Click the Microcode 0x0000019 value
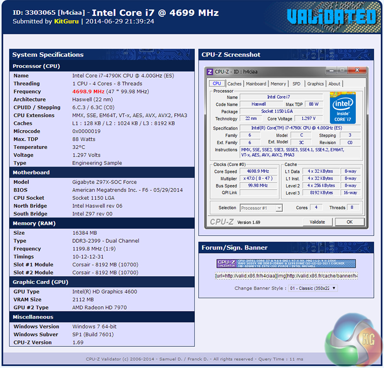Viewport: 384px width, 368px height. (x=86, y=131)
